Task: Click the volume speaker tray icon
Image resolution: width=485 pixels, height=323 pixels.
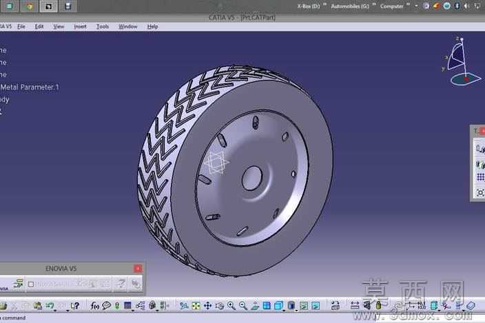Action: point(467,6)
